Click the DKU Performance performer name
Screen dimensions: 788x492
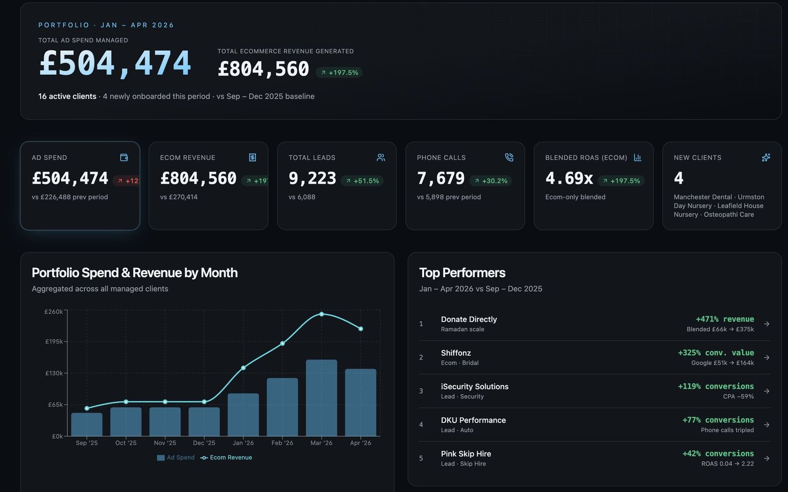[x=473, y=420]
